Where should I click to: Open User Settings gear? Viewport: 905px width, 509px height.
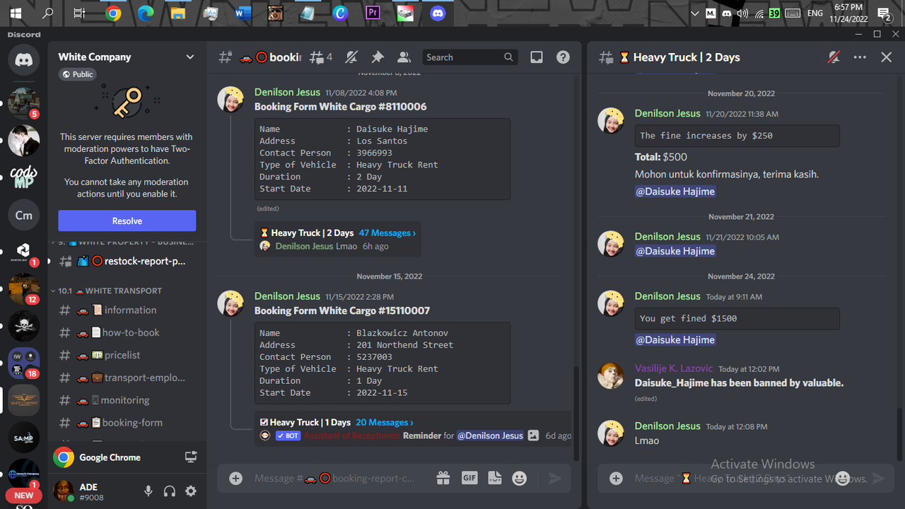(191, 491)
